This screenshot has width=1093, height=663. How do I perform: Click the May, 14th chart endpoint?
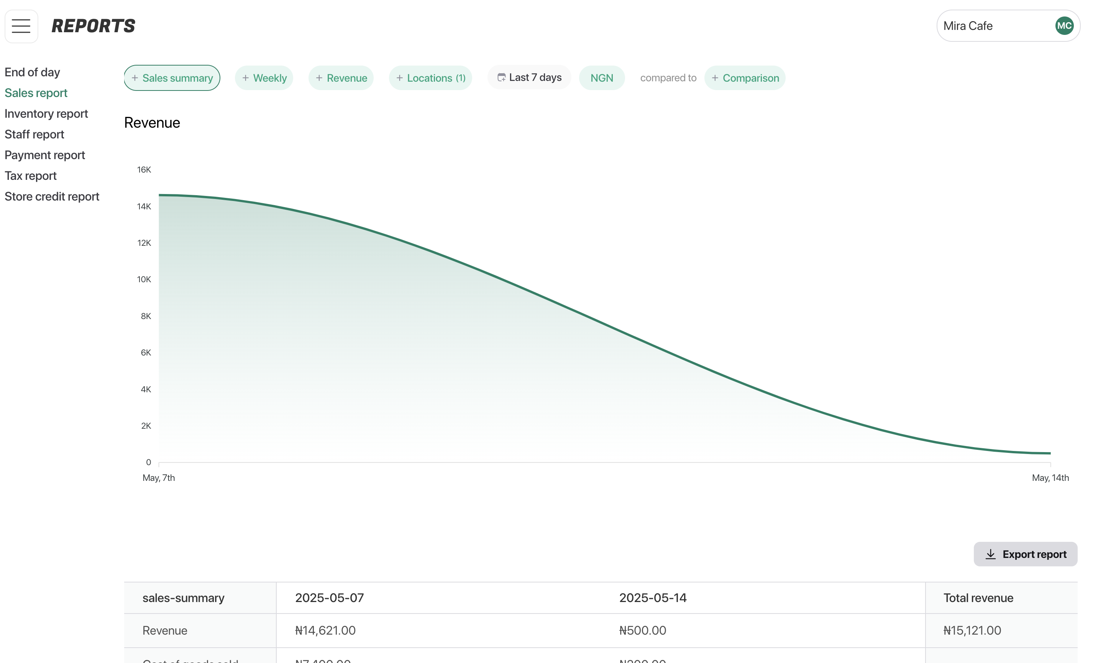(1050, 453)
